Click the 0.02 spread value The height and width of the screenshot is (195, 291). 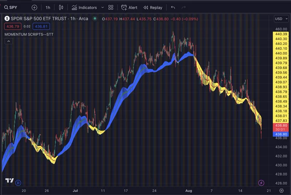(27, 27)
